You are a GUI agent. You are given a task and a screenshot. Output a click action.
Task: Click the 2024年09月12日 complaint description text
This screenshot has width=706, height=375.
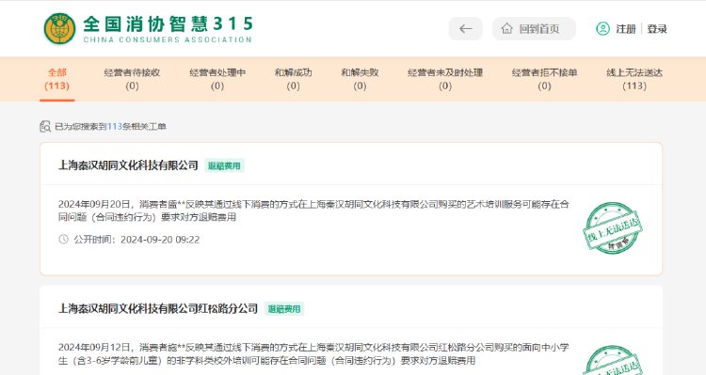[x=313, y=354]
